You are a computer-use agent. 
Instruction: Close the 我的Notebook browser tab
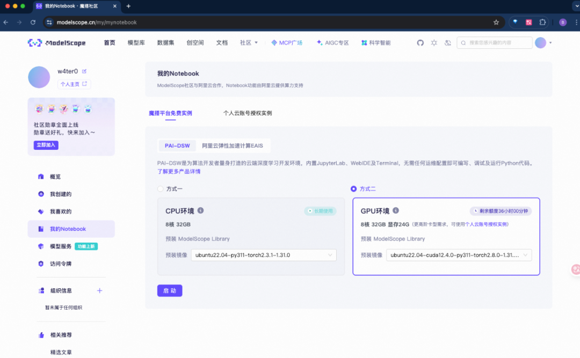click(115, 6)
